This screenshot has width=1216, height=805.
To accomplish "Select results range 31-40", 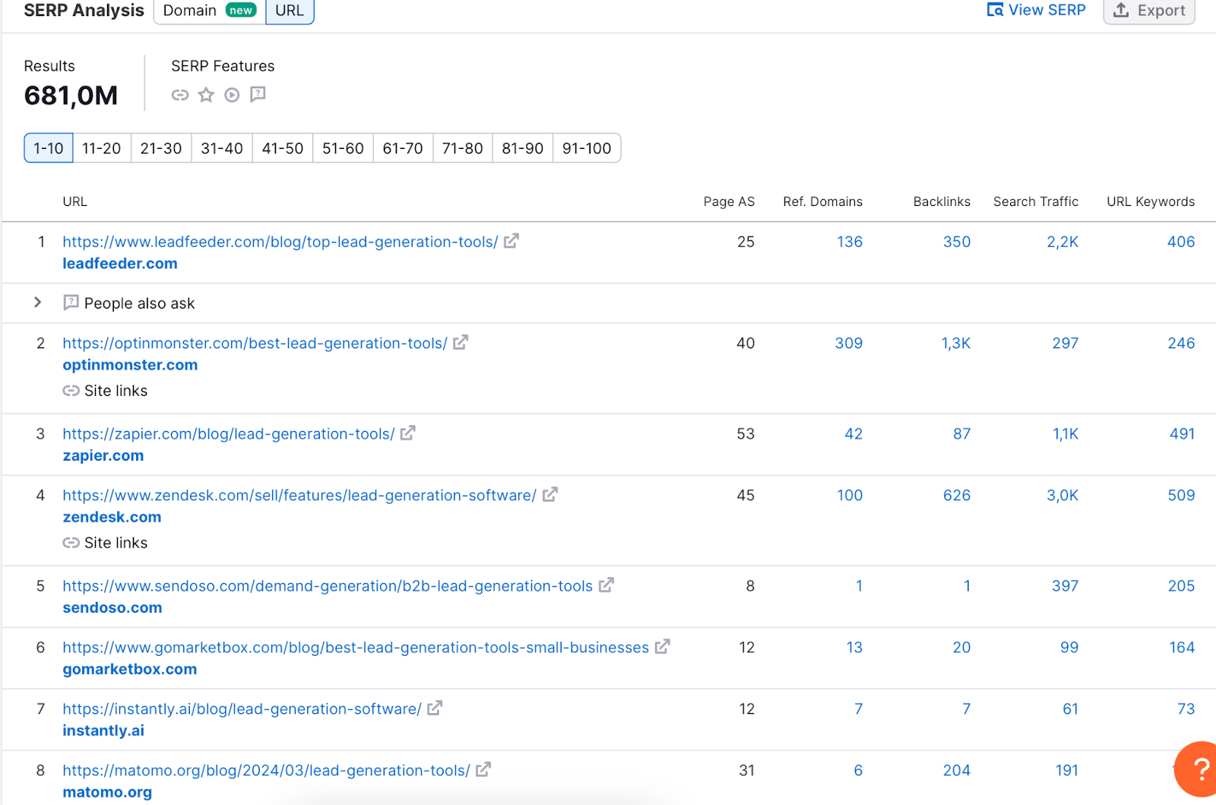I will tap(222, 148).
